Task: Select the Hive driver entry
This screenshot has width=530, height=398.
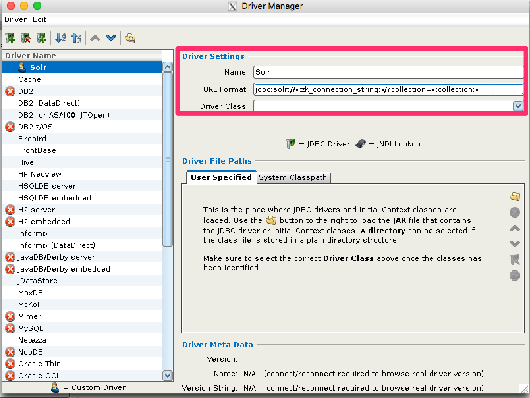Action: point(26,162)
